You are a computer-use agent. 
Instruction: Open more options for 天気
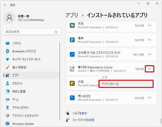tap(149, 26)
